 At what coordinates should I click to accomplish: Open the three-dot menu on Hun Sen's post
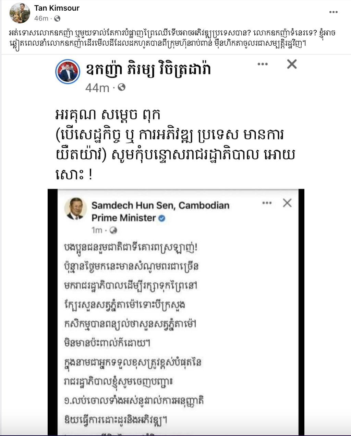[267, 203]
